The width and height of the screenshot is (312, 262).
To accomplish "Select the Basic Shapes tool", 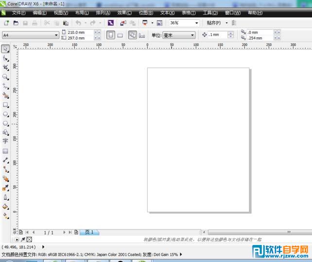I will (x=5, y=133).
